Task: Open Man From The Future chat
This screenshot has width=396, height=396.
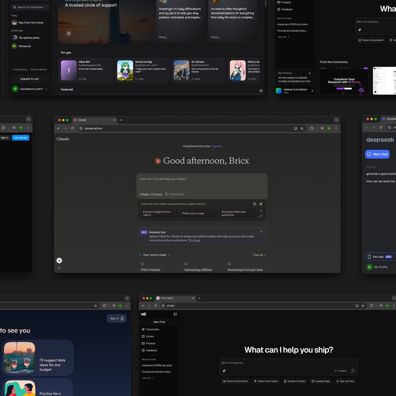Action: (27, 22)
